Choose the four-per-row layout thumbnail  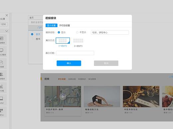pyautogui.click(x=63, y=40)
